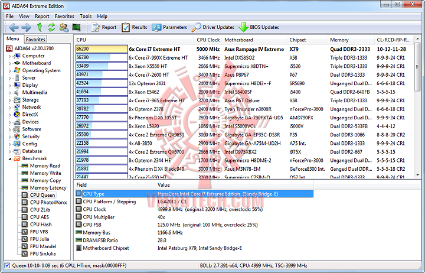425x273 pixels.
Task: Click the green monitor graph toolbar icon
Action: pyautogui.click(x=76, y=27)
